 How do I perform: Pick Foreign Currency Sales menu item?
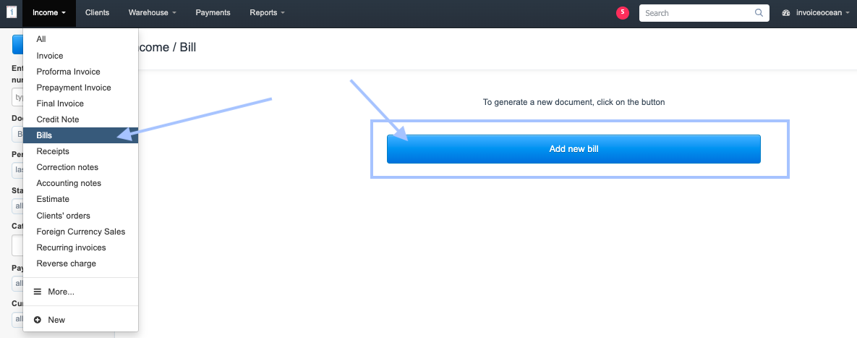tap(81, 232)
